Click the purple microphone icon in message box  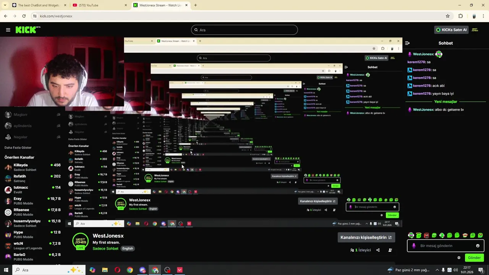click(414, 246)
